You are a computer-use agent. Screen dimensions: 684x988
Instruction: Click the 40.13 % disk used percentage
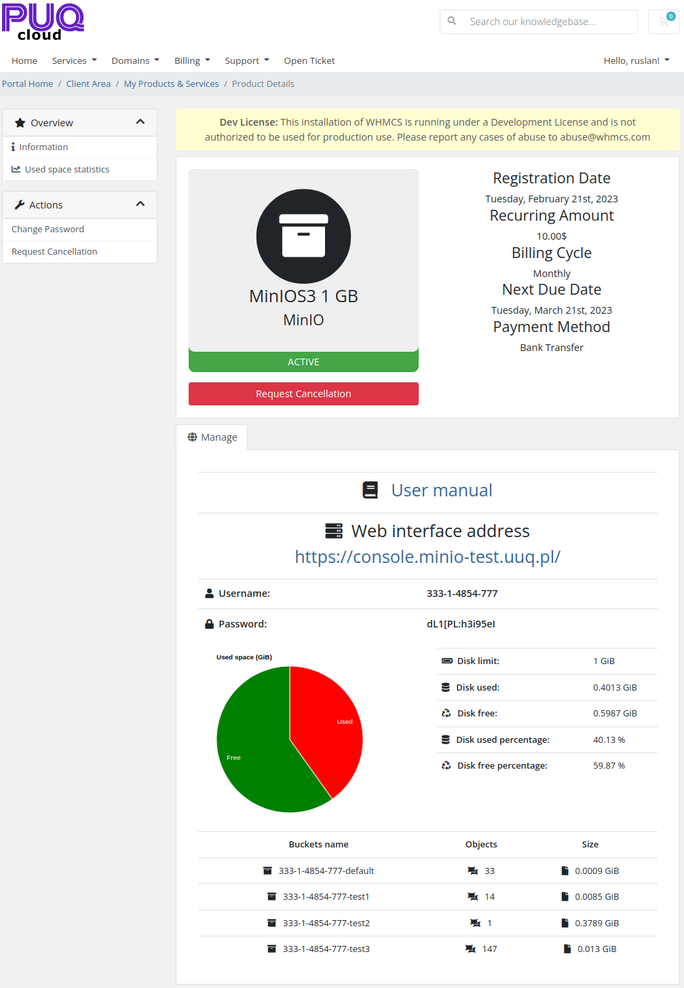(x=609, y=739)
